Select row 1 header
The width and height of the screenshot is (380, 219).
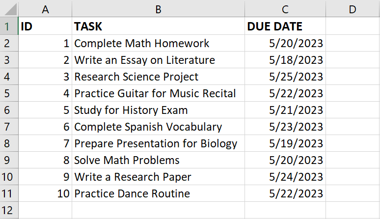coord(9,26)
